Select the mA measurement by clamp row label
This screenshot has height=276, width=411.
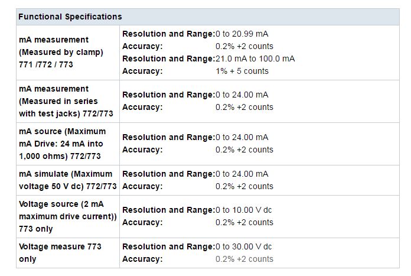[x=61, y=52]
